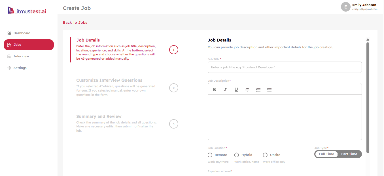The width and height of the screenshot is (384, 176).
Task: Click Emily Johnson's profile avatar
Action: tap(345, 7)
